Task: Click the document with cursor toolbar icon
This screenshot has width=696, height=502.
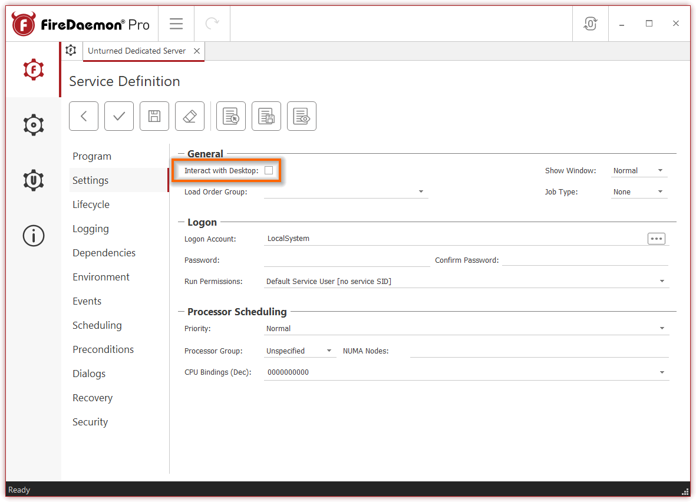Action: point(231,116)
